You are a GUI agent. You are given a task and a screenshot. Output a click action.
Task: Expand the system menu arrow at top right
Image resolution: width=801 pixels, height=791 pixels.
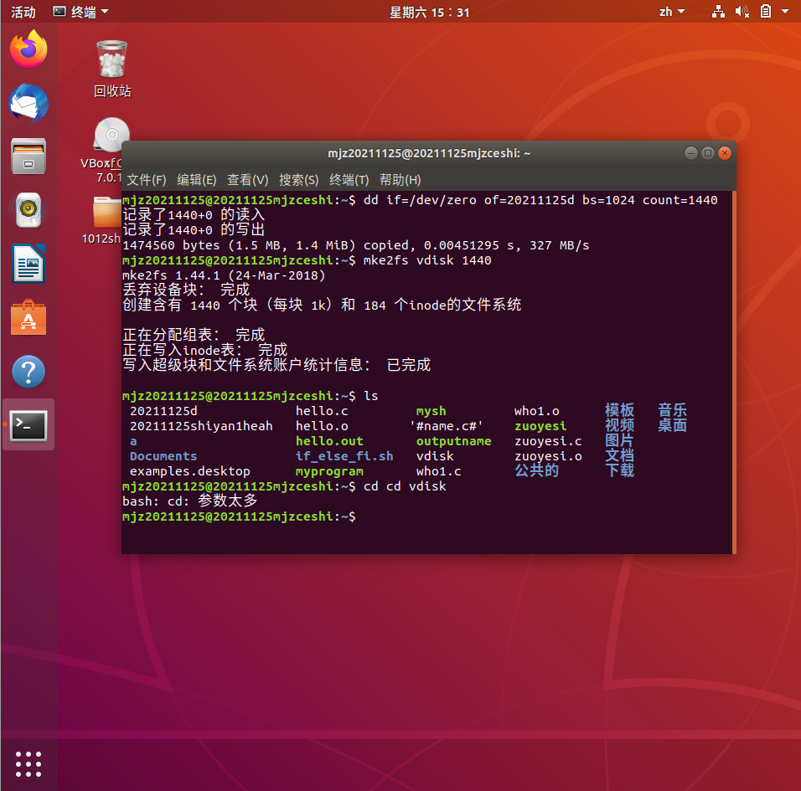pos(785,11)
